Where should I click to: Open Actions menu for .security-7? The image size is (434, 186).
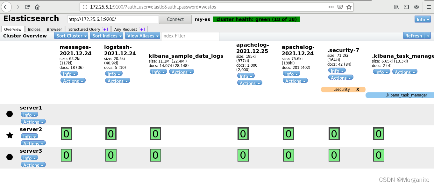[341, 78]
